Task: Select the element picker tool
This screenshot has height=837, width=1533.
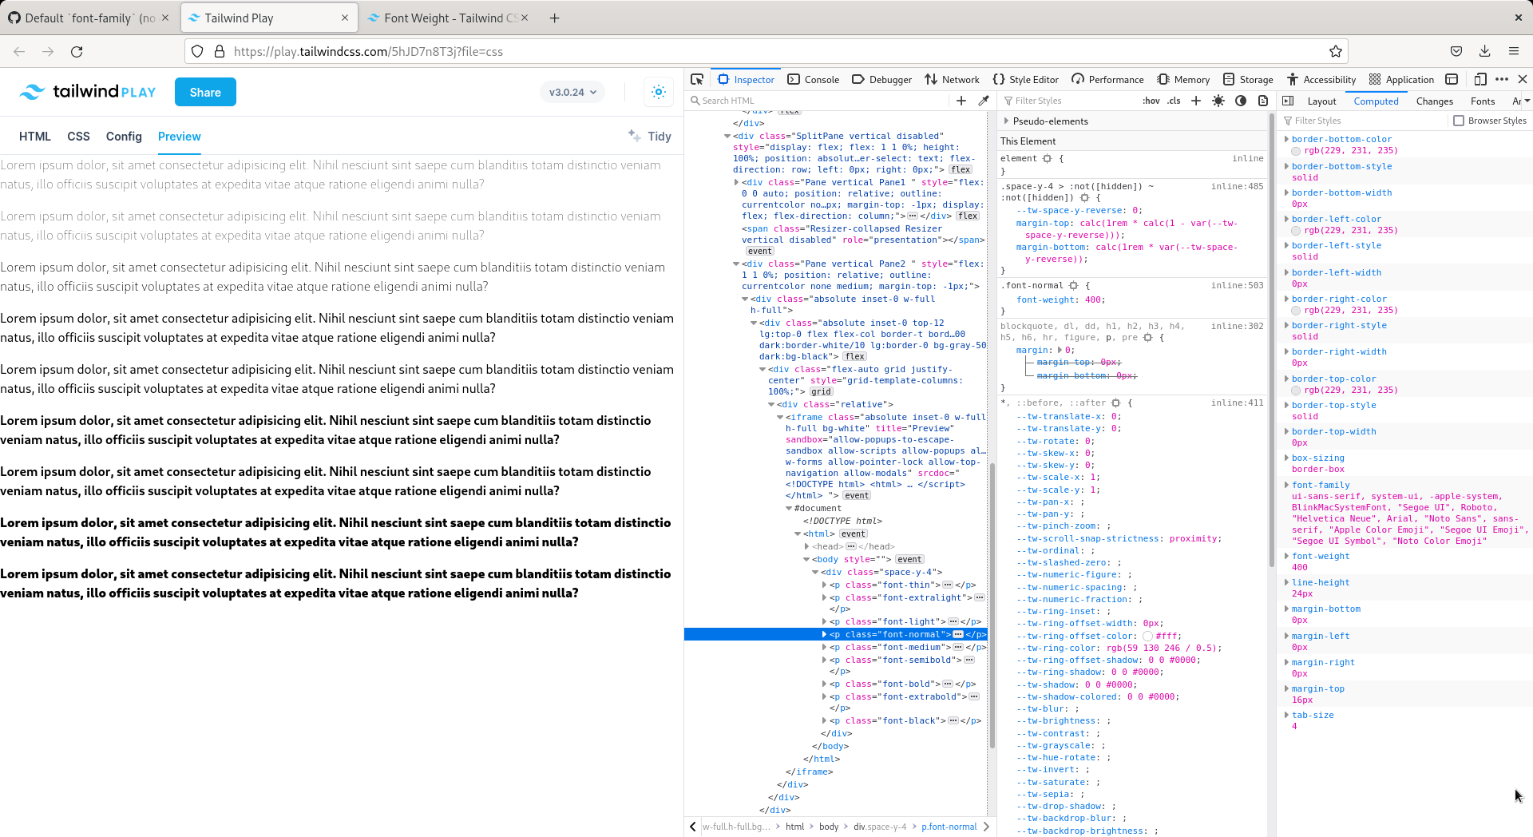Action: (x=696, y=79)
